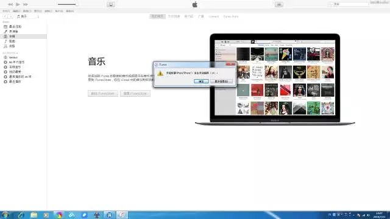Screen dimensions: 390x219
Task: Collapse the music playlists section header
Action: 10,53
